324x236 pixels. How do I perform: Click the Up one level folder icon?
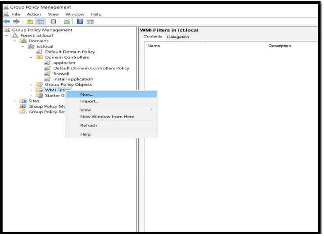click(30, 22)
